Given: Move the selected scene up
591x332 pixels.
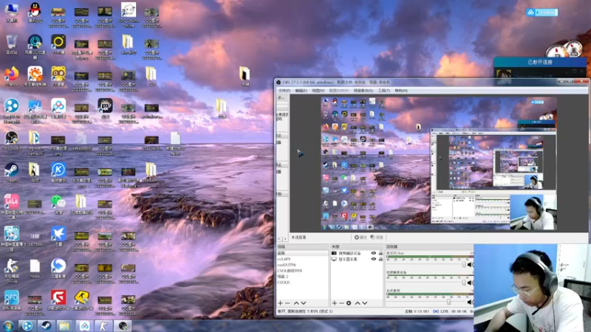Looking at the screenshot, I should pyautogui.click(x=296, y=303).
